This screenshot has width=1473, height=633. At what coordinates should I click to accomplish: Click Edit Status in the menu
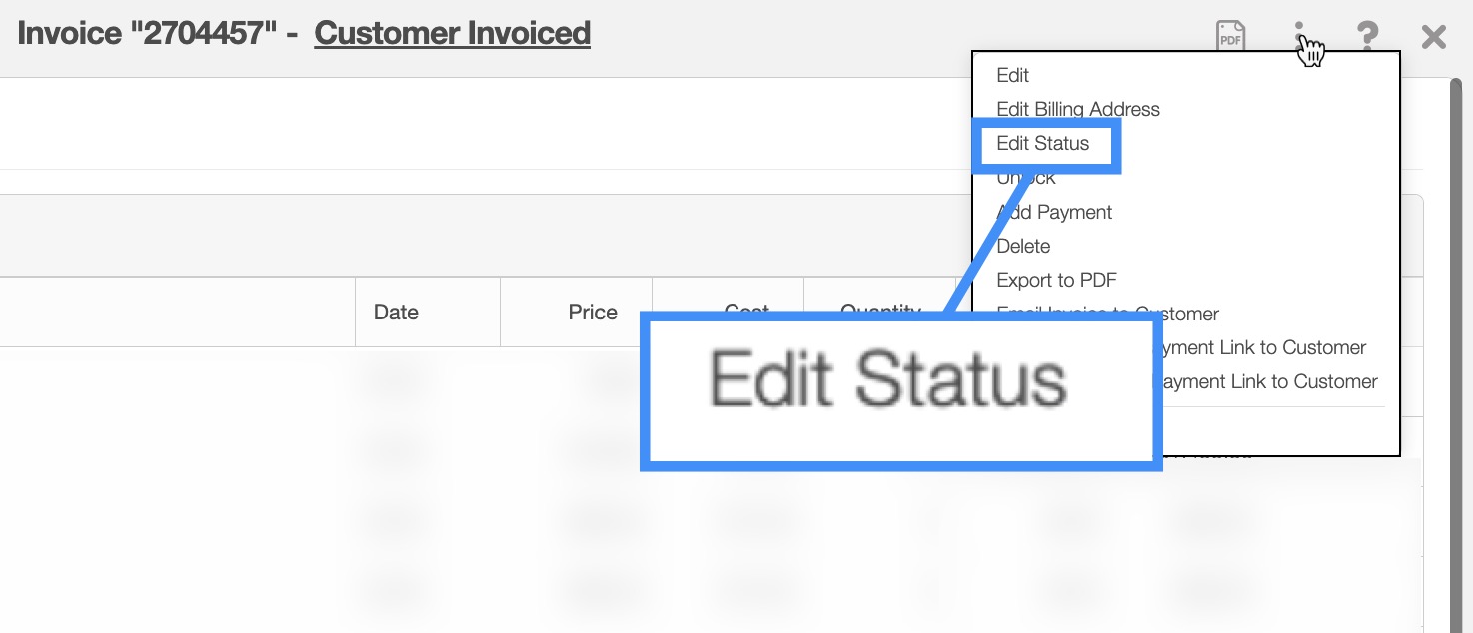(x=1043, y=143)
